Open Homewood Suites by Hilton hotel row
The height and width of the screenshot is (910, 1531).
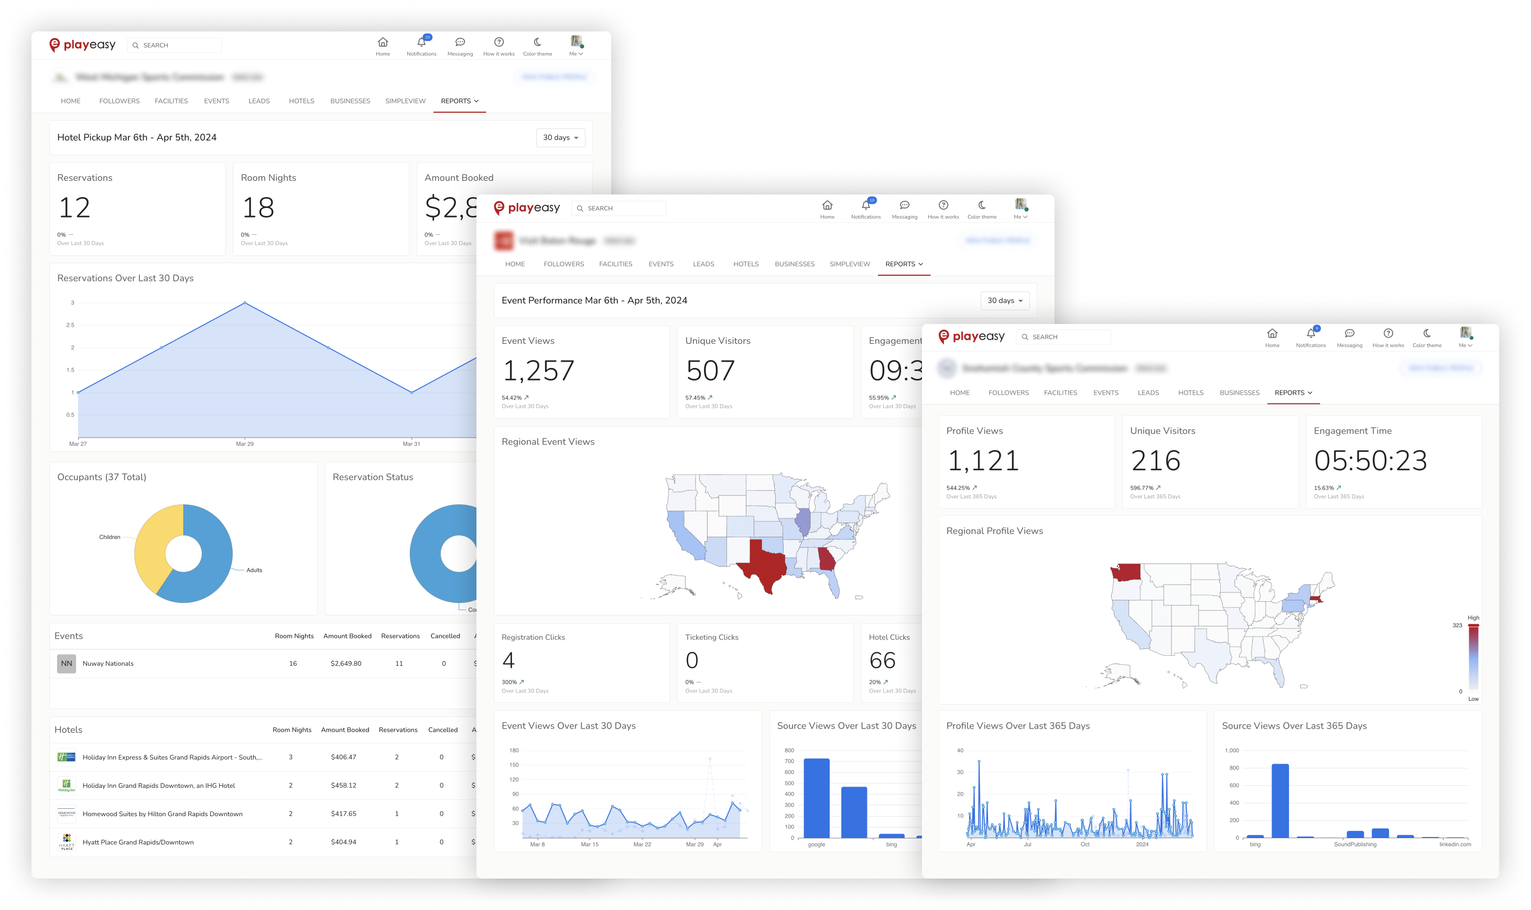264,814
